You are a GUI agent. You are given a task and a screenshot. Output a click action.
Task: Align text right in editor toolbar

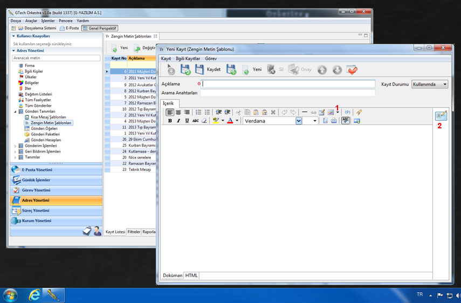[187, 112]
